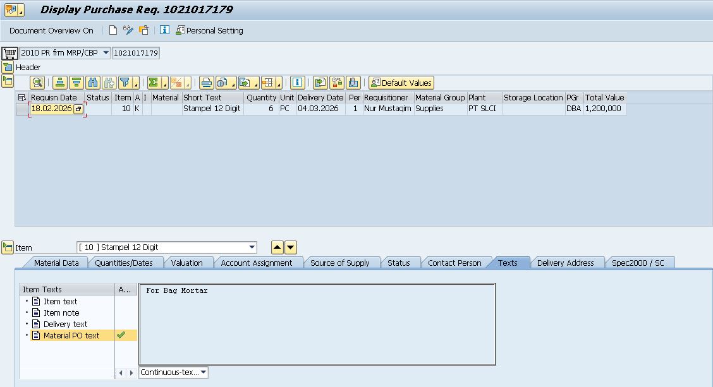Collapse the Item detail section

click(8, 247)
